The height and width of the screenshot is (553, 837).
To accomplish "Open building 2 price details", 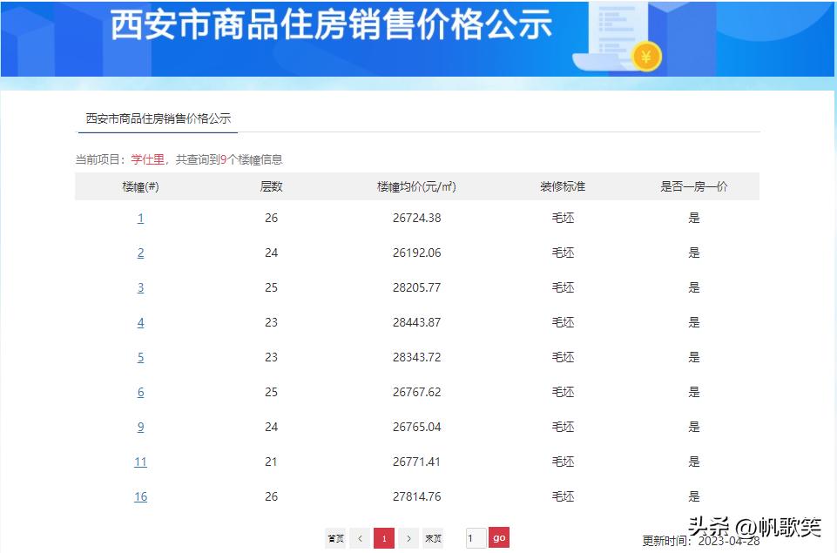I will pyautogui.click(x=140, y=253).
